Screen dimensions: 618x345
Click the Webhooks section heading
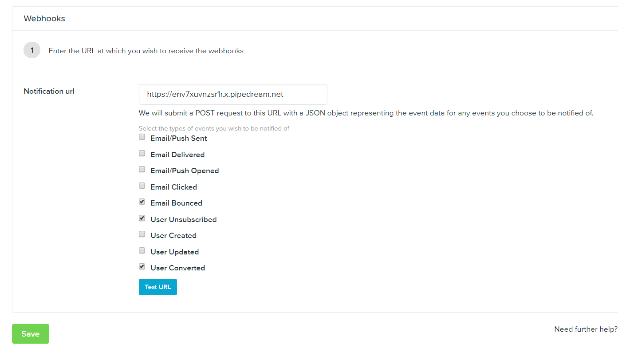(44, 19)
